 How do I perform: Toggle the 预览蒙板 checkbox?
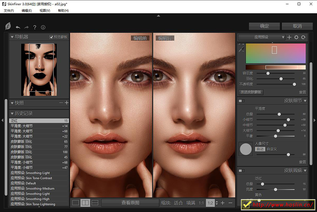[x=51, y=37]
